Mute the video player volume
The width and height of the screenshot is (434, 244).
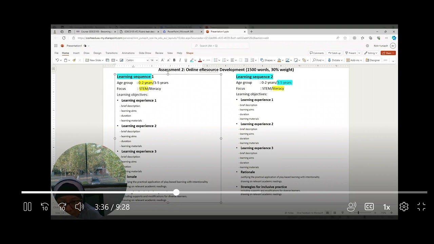coord(79,207)
